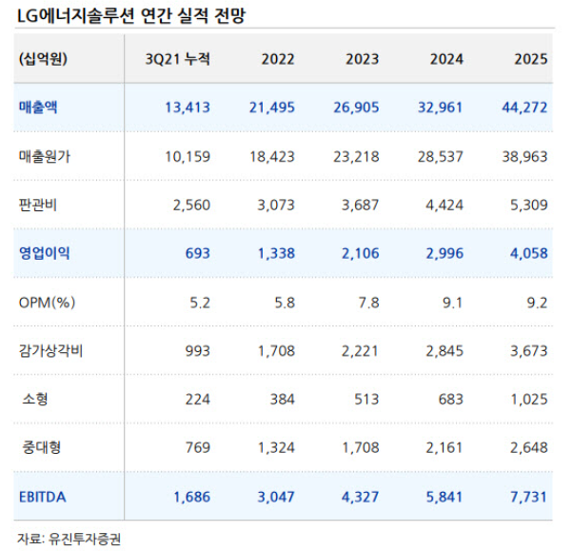Select the 'EBITDA' row label

[x=43, y=498]
